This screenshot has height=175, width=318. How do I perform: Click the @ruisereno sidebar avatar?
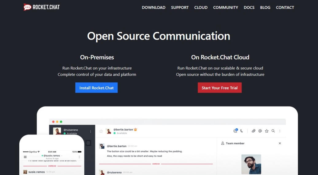57,131
